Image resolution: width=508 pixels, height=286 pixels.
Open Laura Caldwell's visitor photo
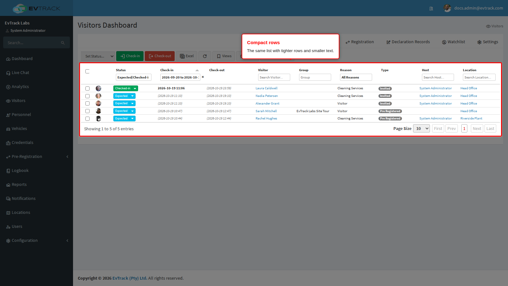pos(98,88)
